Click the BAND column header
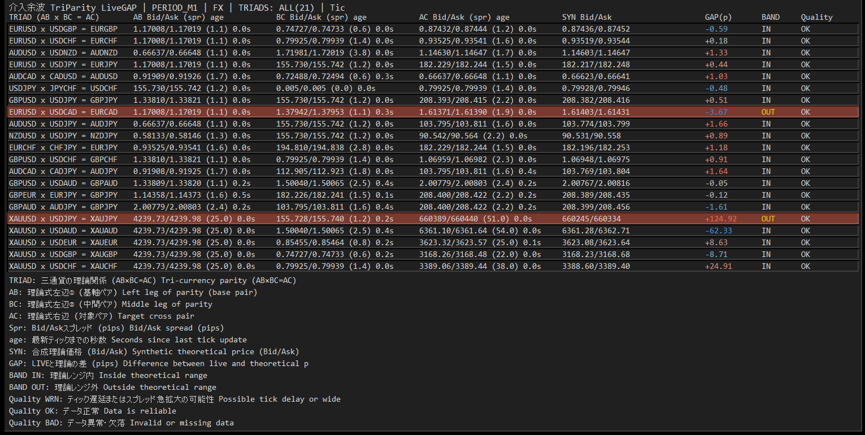865x435 pixels. pos(770,18)
